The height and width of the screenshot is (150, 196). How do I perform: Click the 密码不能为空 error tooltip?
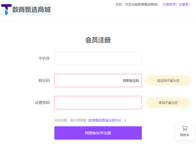click(x=168, y=103)
